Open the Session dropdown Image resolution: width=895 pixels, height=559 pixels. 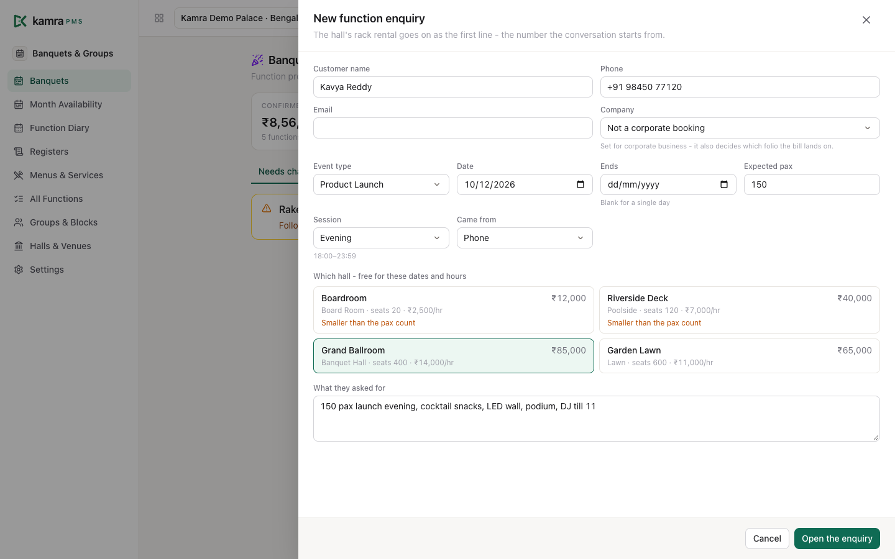point(381,238)
